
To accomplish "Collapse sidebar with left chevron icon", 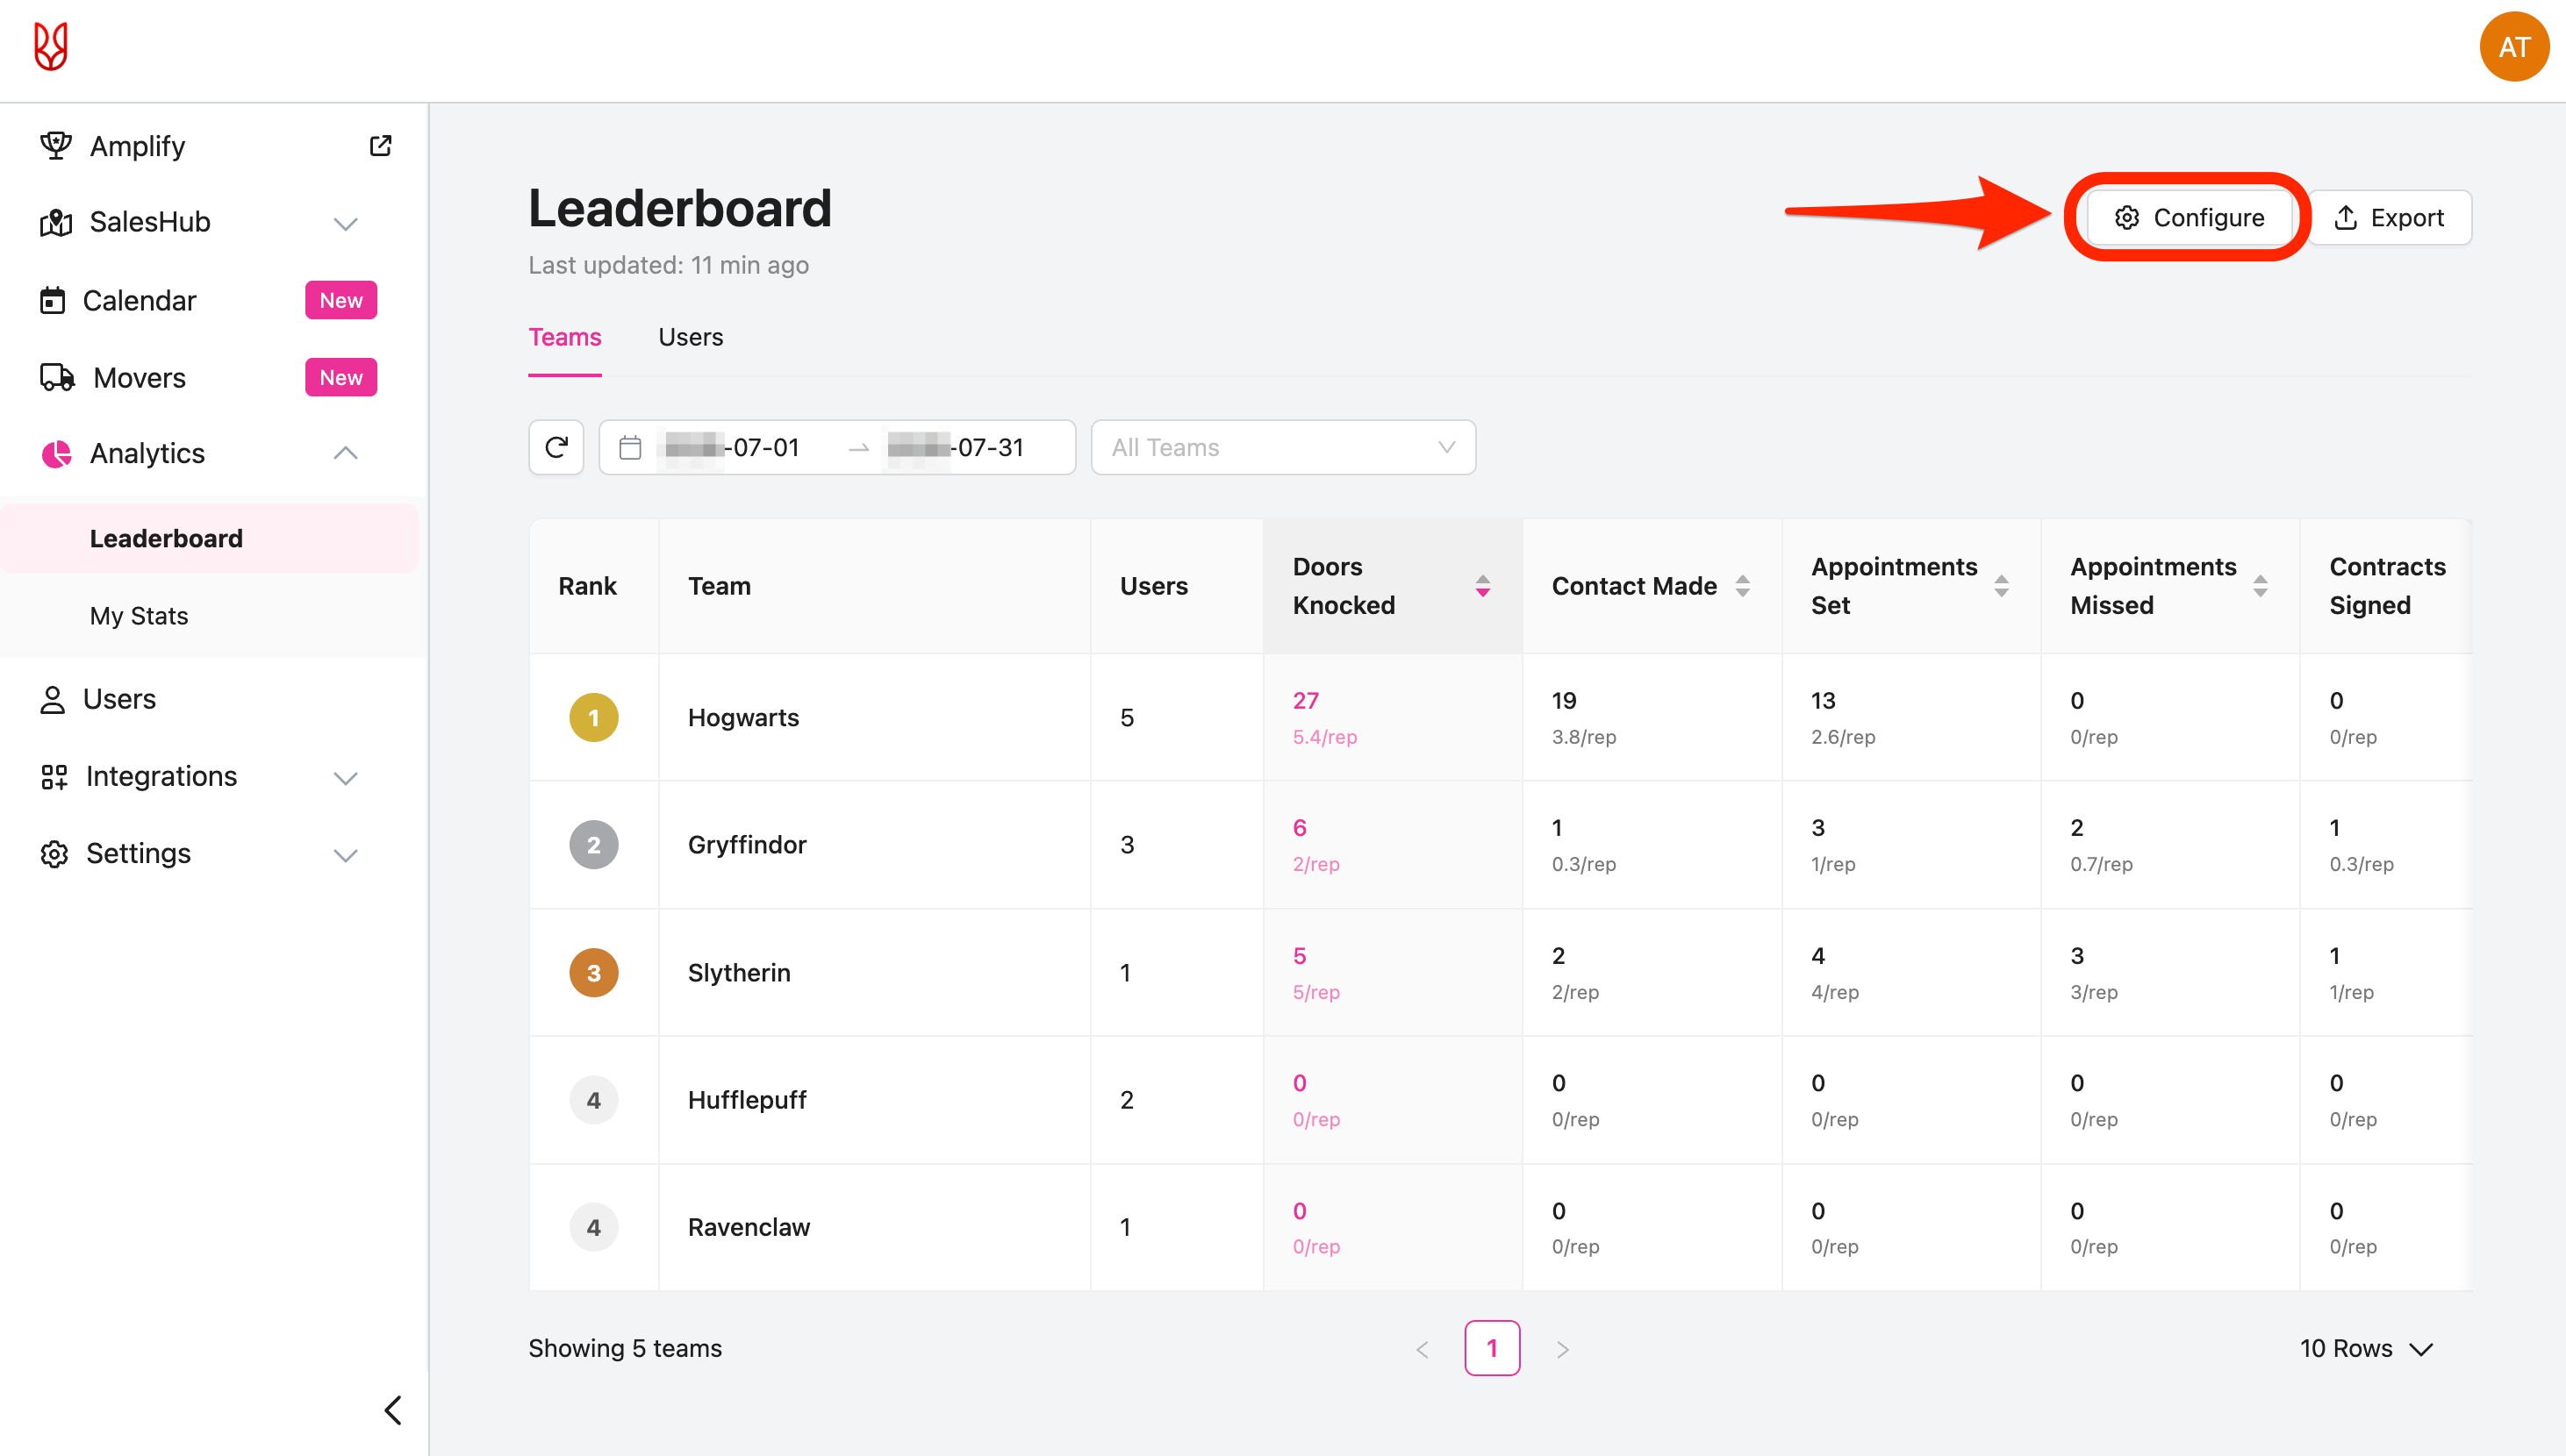I will pos(393,1410).
